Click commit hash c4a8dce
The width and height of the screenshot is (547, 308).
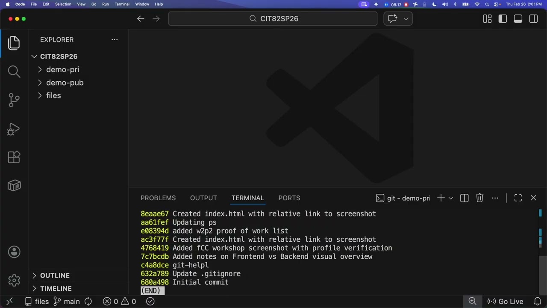click(x=155, y=265)
